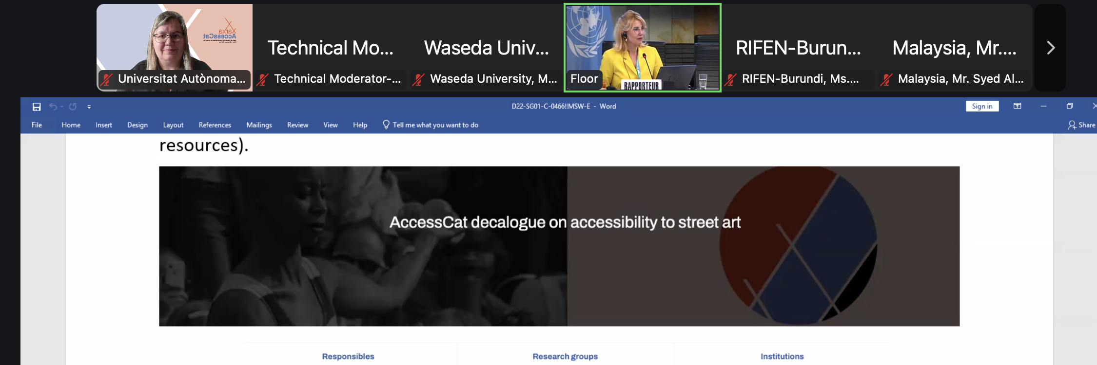1097x365 pixels.
Task: Open the undo history dropdown arrow
Action: tap(62, 107)
